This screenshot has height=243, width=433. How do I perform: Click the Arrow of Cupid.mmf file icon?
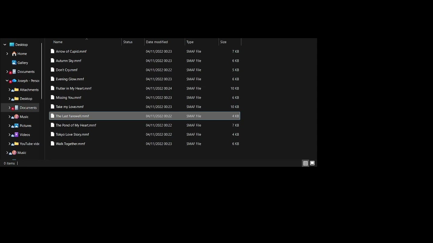(x=52, y=51)
